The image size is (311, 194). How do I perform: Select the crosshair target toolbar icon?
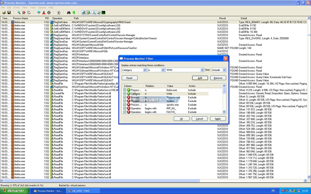(x=49, y=13)
